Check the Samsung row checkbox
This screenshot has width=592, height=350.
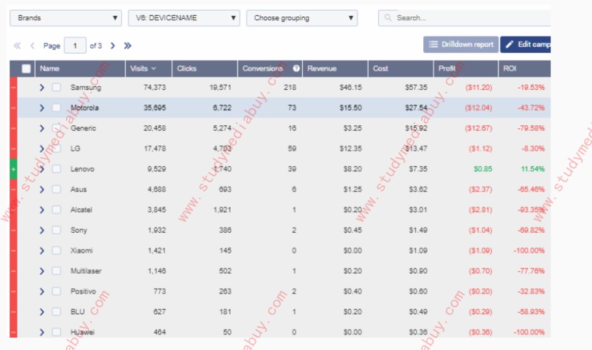57,87
